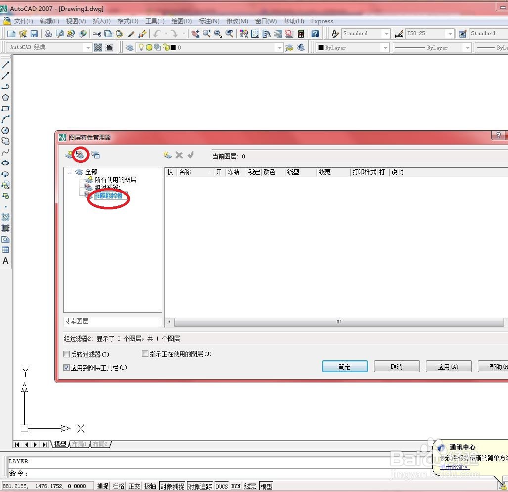Open the 格式(O) menu
Image resolution: width=508 pixels, height=492 pixels.
[128, 21]
